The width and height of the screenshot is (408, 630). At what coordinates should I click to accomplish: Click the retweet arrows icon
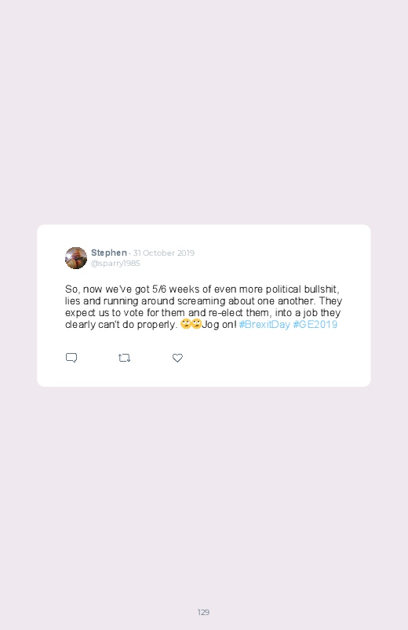tap(124, 358)
